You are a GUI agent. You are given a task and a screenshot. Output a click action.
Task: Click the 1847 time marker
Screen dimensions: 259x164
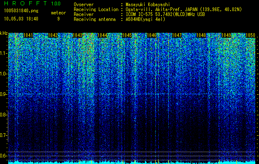pos(177,35)
